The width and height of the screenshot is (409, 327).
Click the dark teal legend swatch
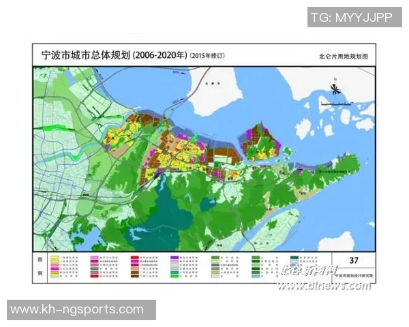pyautogui.click(x=295, y=258)
